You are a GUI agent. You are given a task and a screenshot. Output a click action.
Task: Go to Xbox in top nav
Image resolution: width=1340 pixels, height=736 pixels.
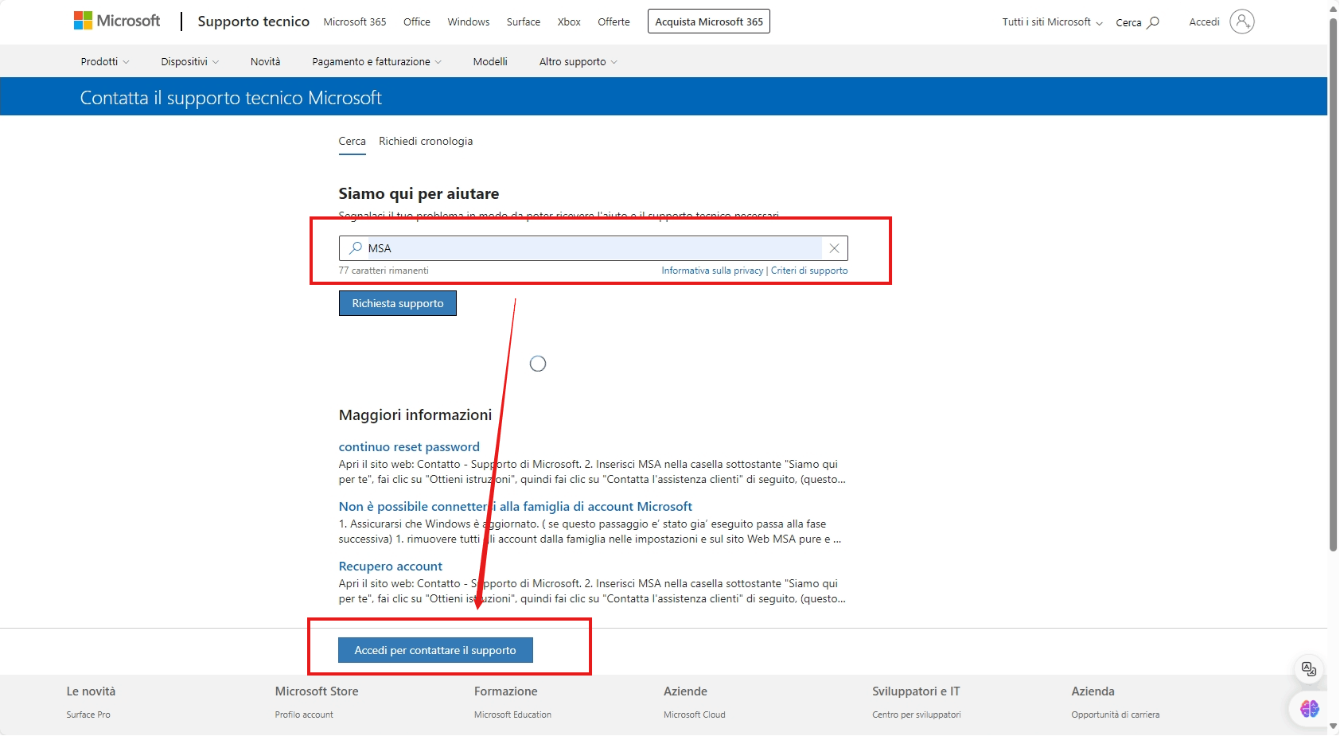click(x=569, y=21)
